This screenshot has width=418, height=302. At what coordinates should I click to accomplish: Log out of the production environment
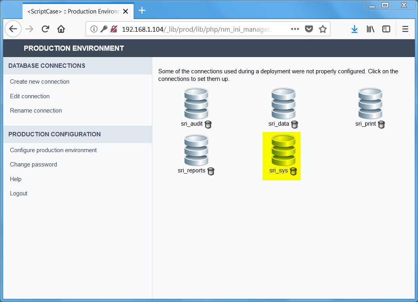coord(18,193)
